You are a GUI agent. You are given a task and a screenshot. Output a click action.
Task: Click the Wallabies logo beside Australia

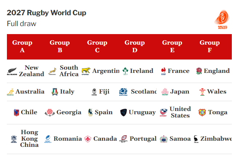click(x=11, y=92)
